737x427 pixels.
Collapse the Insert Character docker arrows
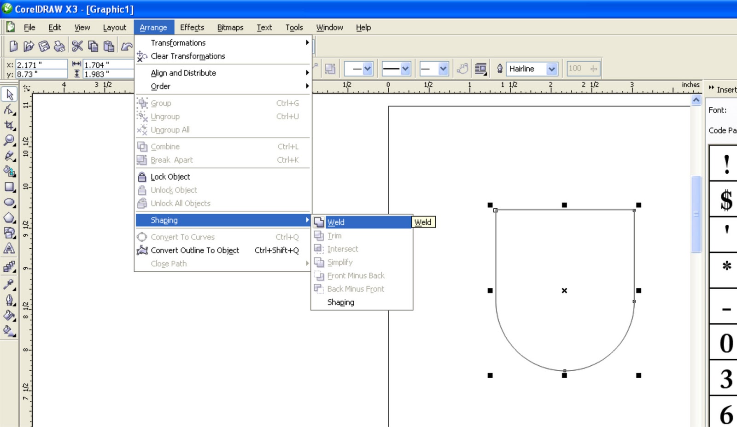(x=711, y=88)
